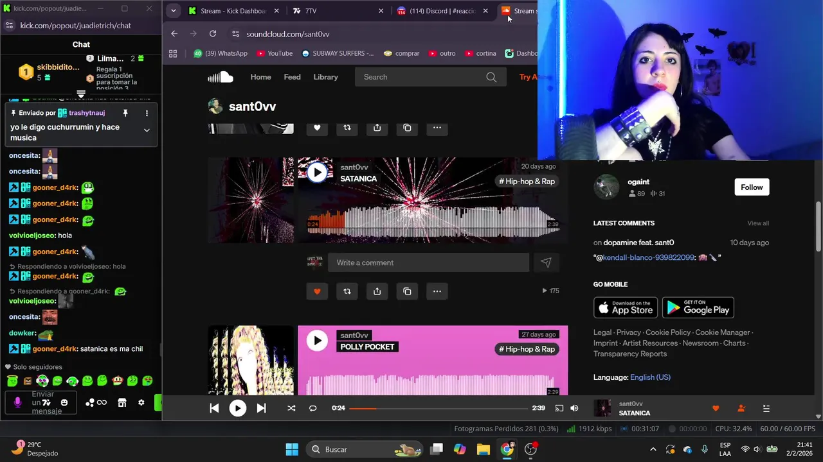Viewport: 823px width, 462px height.
Task: Change language via English (US) link
Action: click(650, 377)
